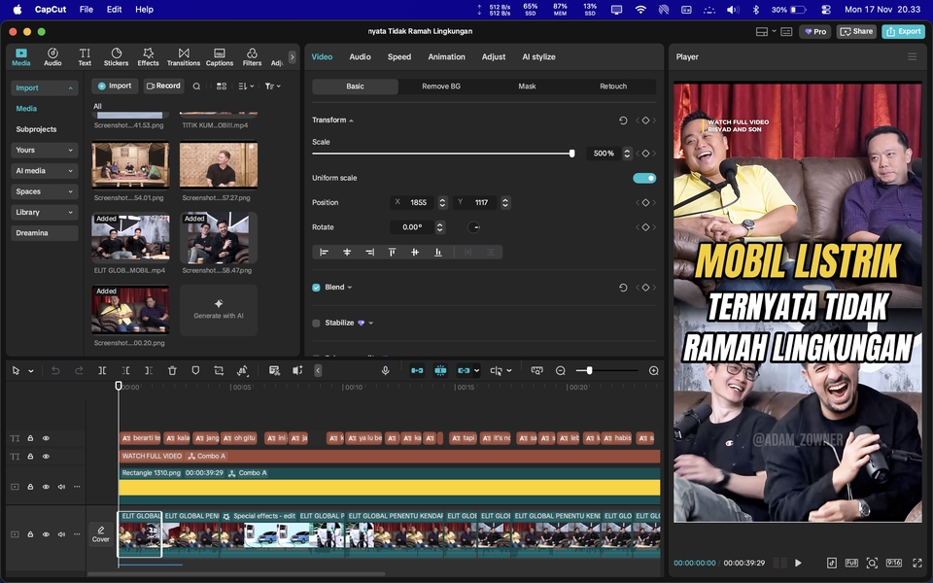Click the Export button
Image resolution: width=933 pixels, height=583 pixels.
click(903, 31)
